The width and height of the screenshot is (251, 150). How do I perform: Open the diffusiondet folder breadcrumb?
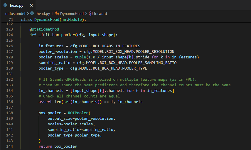coord(16,14)
